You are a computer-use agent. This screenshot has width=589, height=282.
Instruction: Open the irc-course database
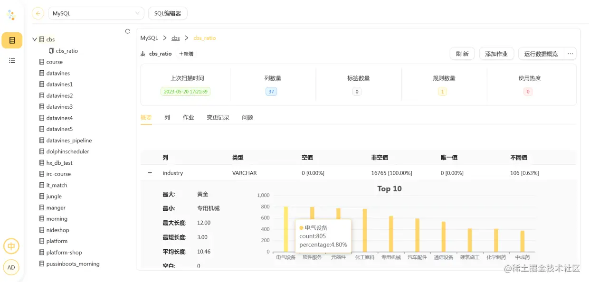[58, 174]
